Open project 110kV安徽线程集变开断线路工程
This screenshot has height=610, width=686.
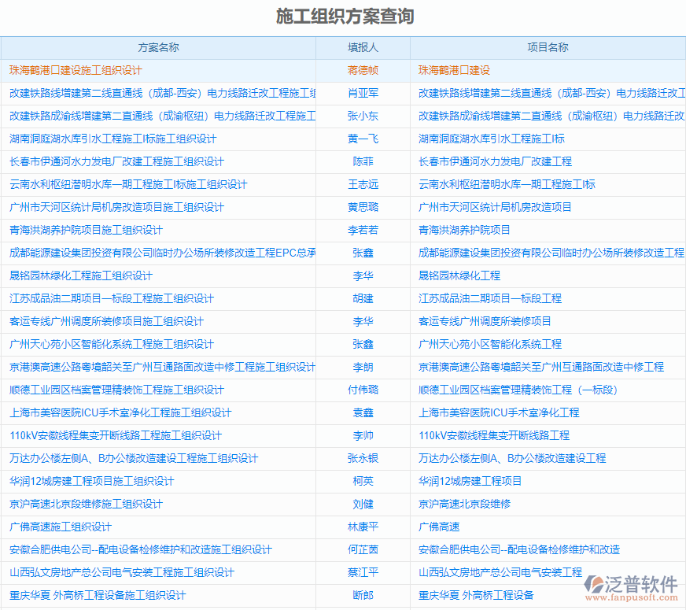(x=516, y=435)
